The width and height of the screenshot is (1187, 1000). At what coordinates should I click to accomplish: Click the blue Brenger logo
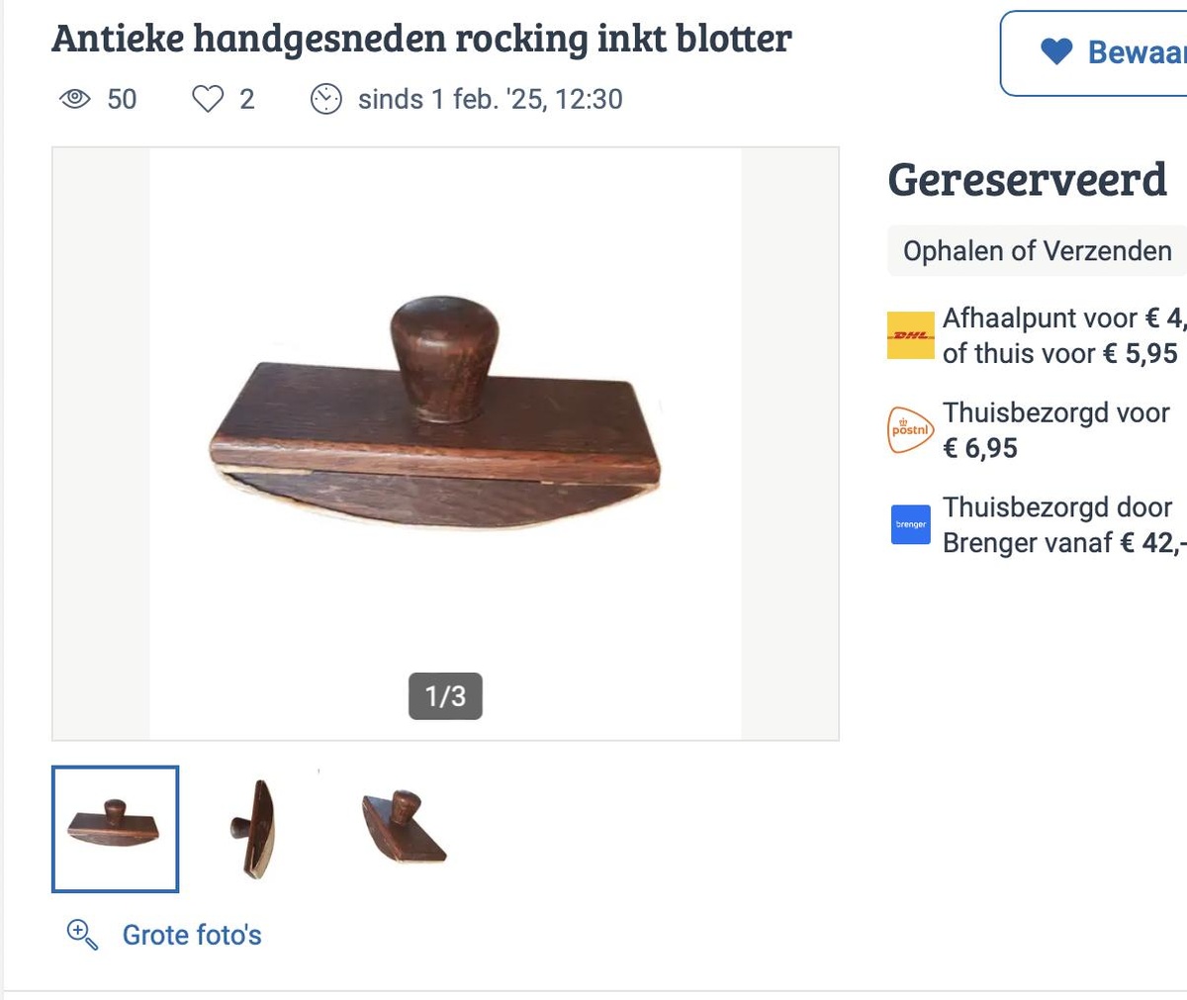click(910, 524)
